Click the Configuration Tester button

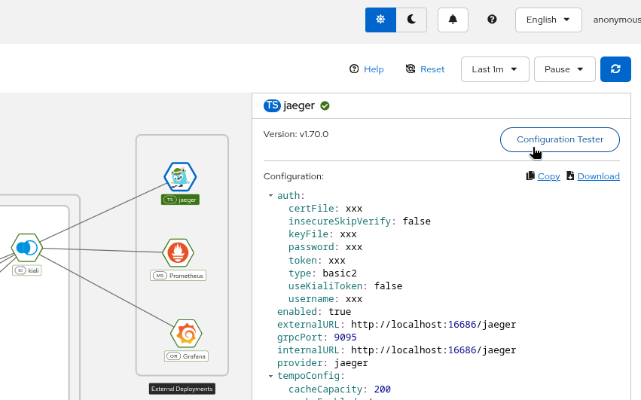point(560,139)
